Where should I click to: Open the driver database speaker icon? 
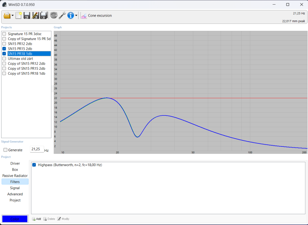point(54,15)
